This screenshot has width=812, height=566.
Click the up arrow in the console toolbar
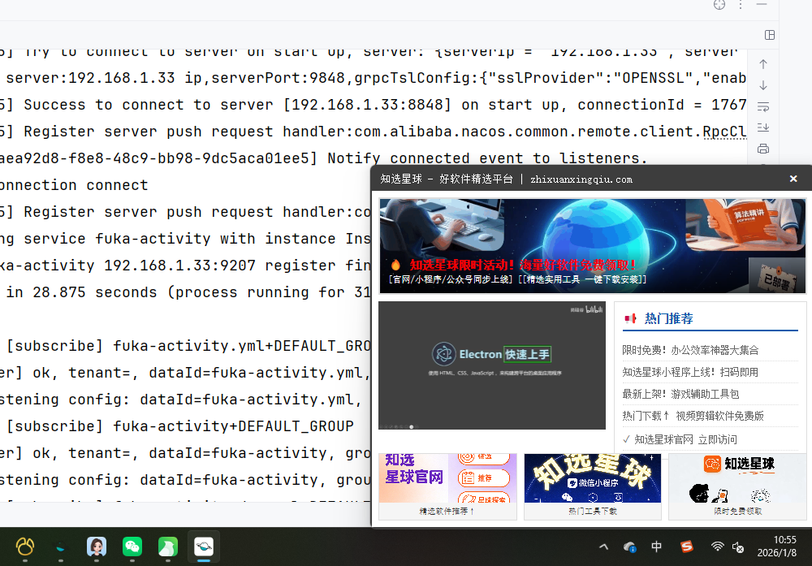(763, 64)
